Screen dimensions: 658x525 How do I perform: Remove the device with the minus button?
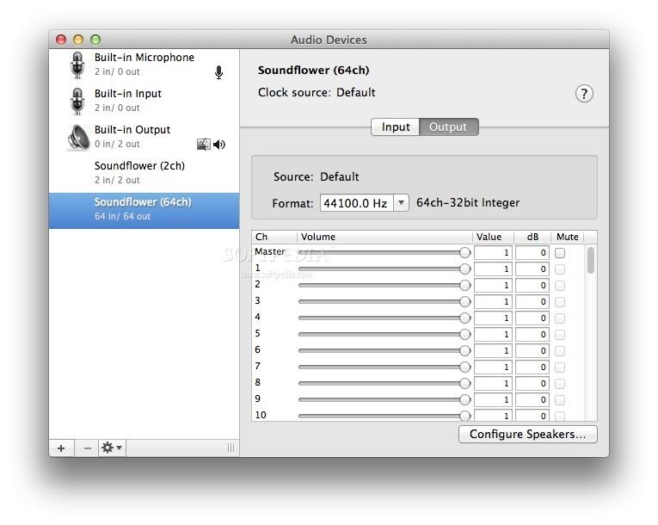87,448
